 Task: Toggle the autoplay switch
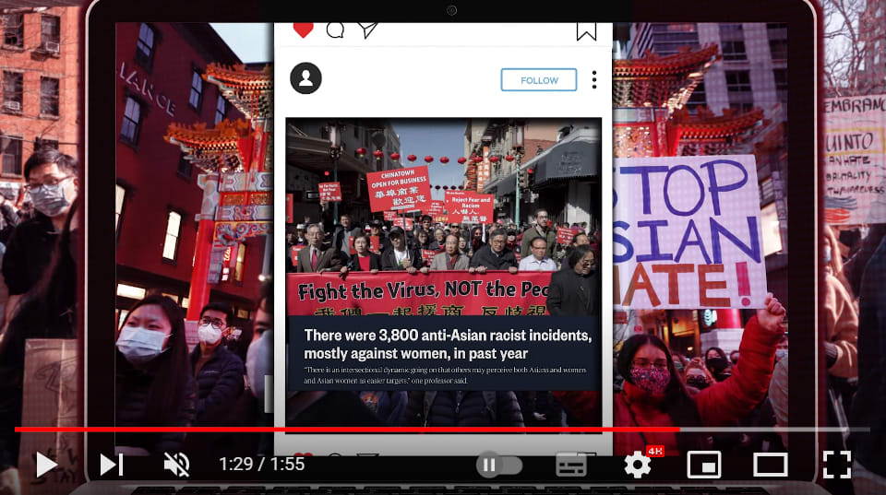pos(499,466)
